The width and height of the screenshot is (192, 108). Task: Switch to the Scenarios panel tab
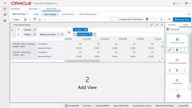pos(172,25)
